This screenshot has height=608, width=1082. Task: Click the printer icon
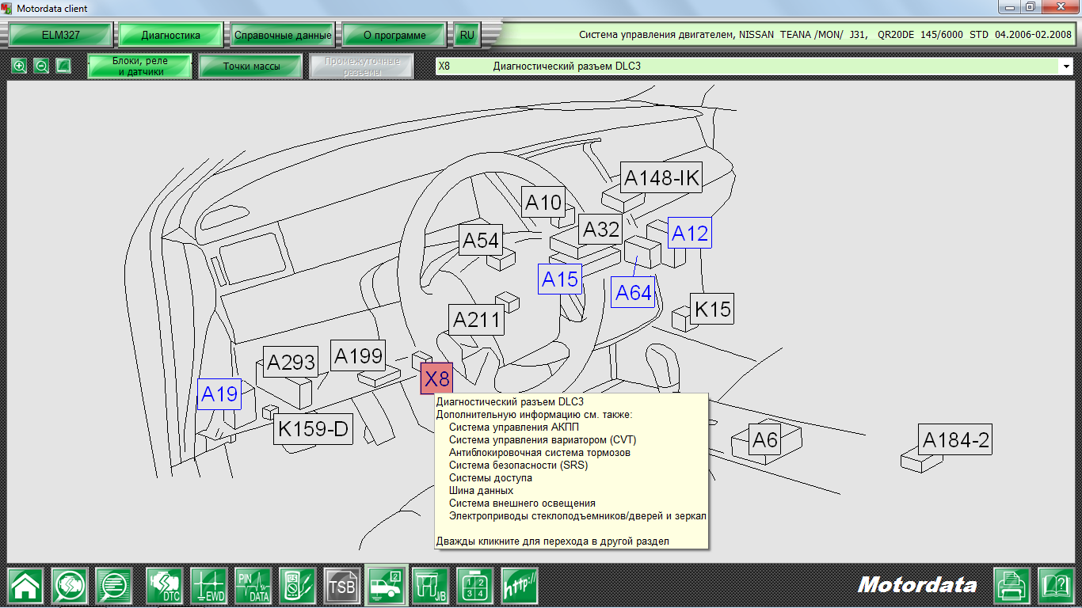[x=1012, y=587]
